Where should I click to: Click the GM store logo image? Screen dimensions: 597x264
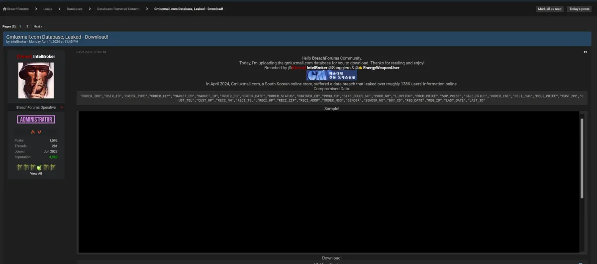332,75
